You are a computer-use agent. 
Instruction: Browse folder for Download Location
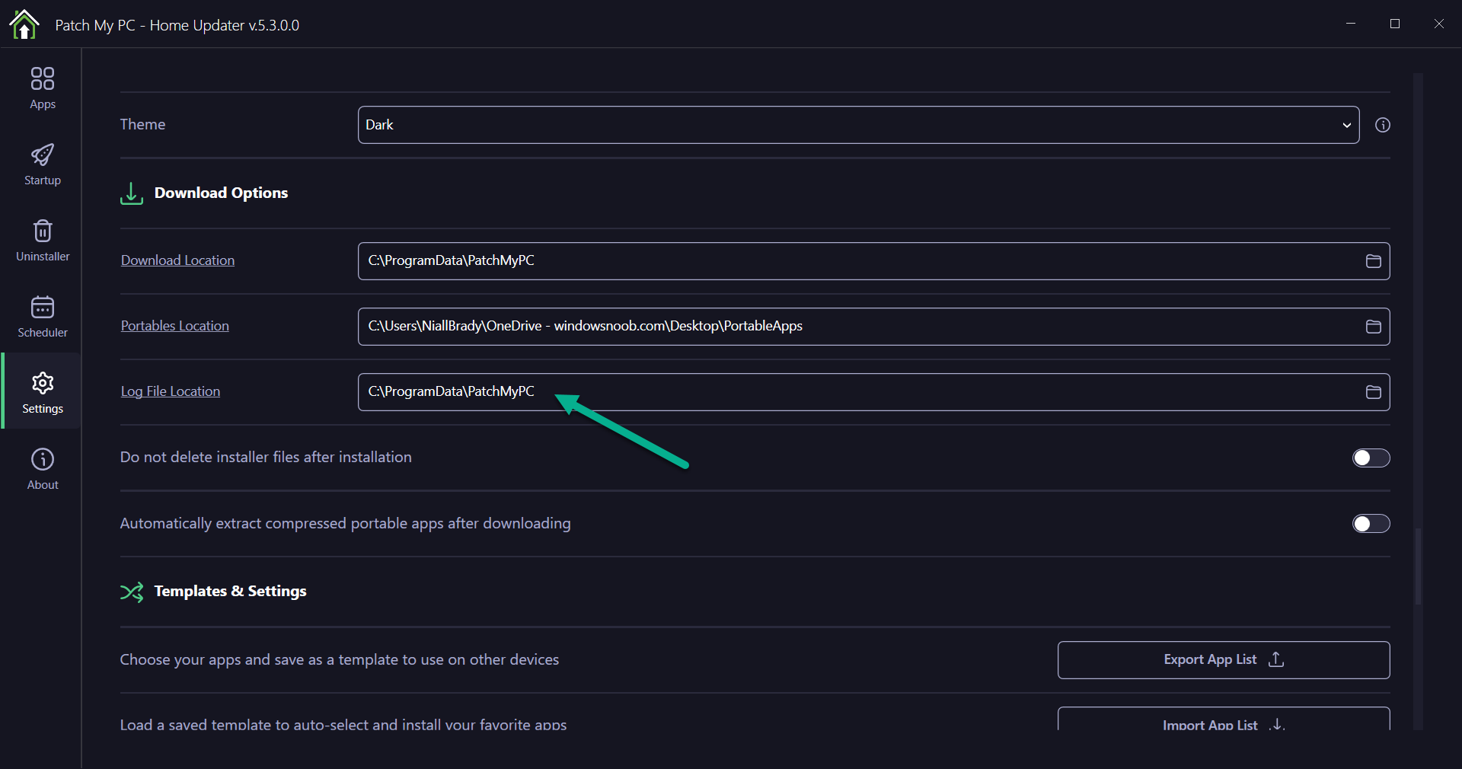click(1373, 261)
